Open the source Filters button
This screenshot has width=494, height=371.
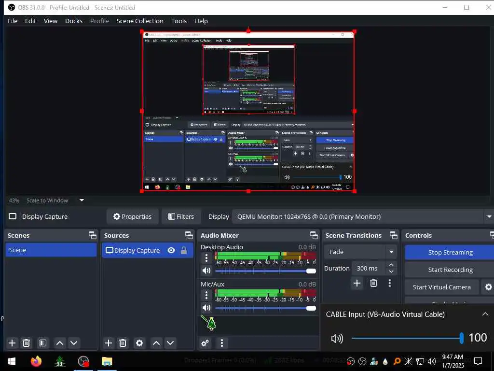coord(181,217)
